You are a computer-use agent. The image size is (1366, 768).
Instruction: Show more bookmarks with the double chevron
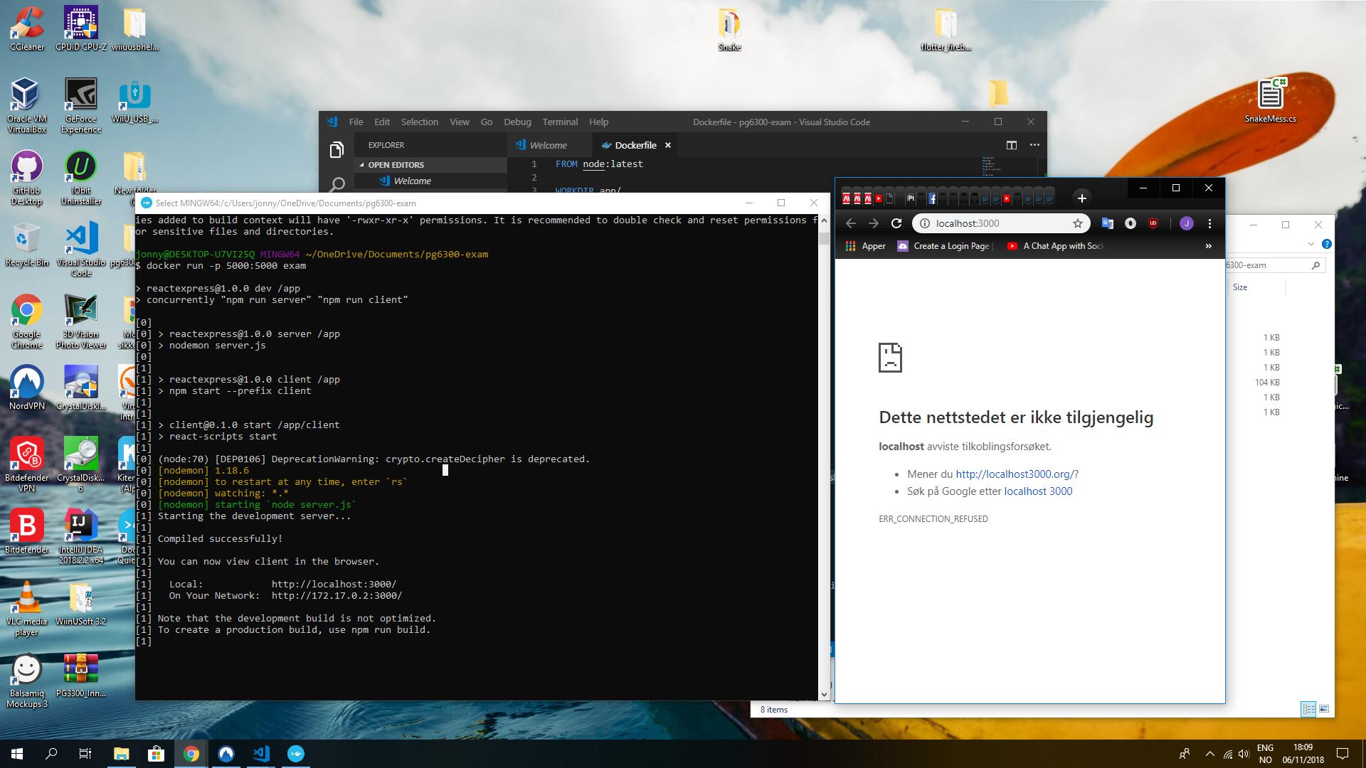1208,246
